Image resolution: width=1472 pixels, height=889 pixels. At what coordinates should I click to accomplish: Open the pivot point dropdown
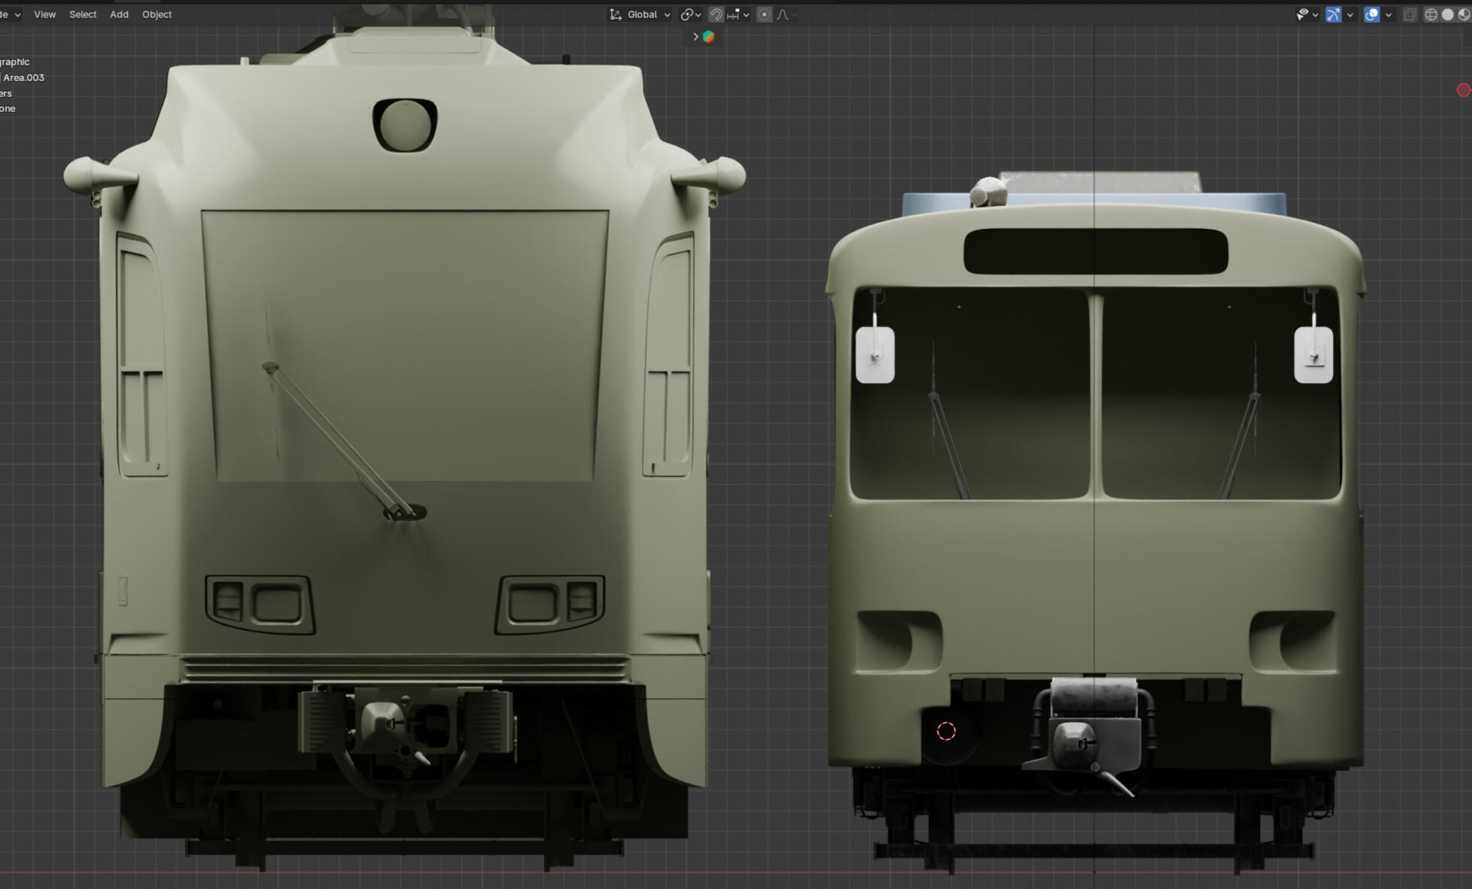[690, 14]
